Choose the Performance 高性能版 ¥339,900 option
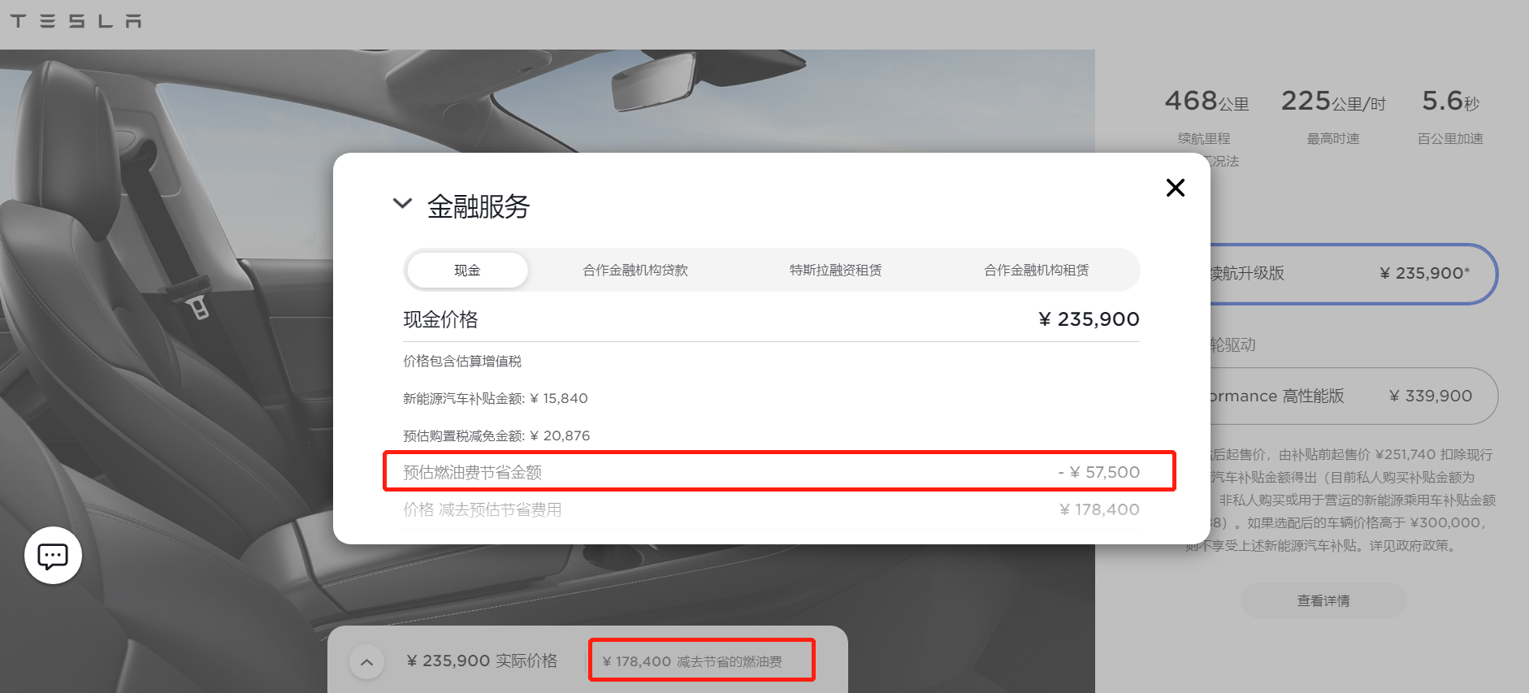The image size is (1529, 693). 1349,396
